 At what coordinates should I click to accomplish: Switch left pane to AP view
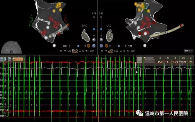[61, 51]
